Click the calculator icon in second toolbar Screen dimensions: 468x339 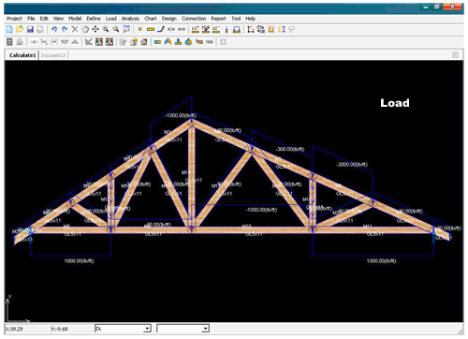[x=9, y=42]
